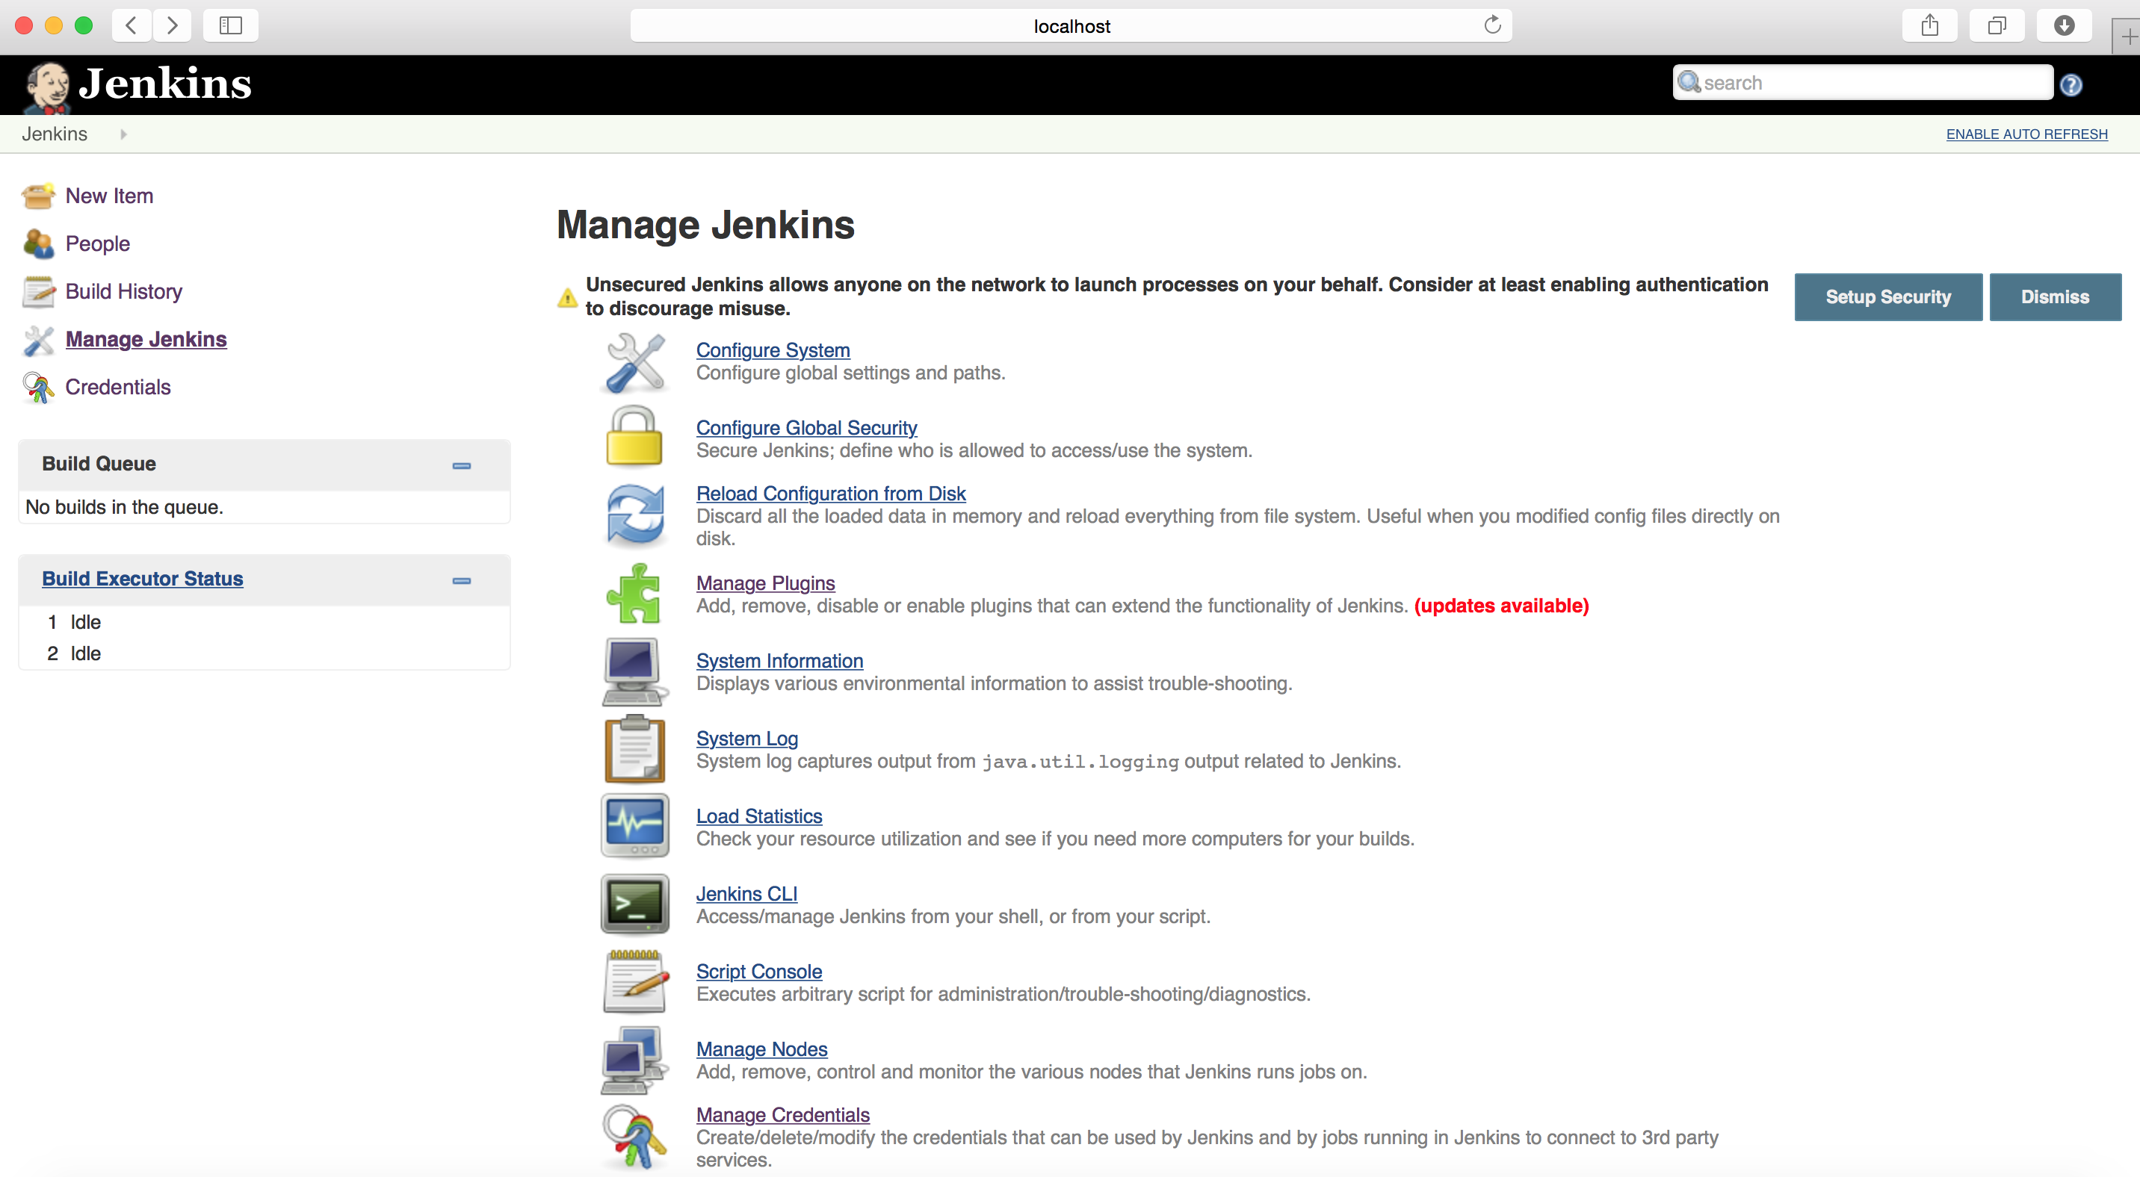Open the Jenkins CLI link
2140x1177 pixels.
pos(746,893)
